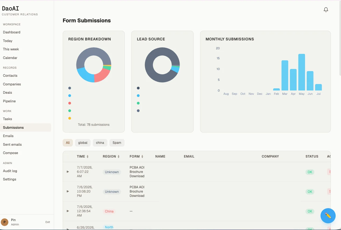Click the green legend dot under Lead Source
341x230 pixels.
coord(138,103)
